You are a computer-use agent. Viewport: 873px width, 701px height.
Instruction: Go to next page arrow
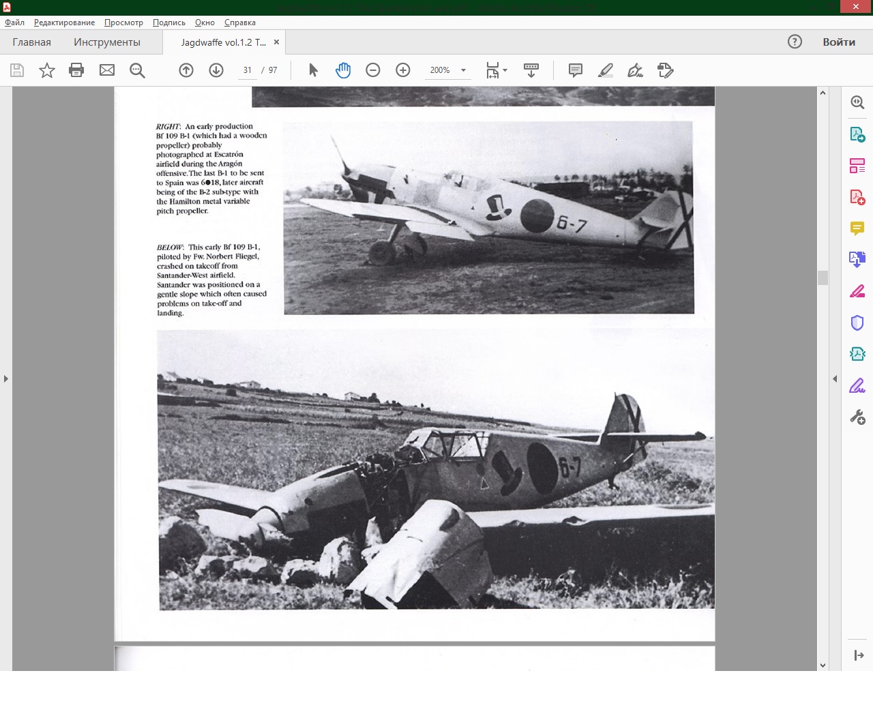coord(216,70)
